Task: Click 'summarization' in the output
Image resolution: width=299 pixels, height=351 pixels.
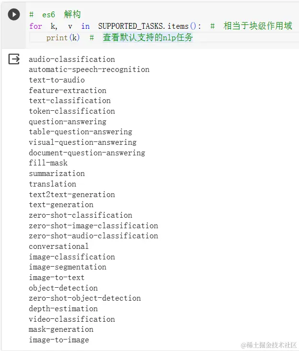Action: 57,174
